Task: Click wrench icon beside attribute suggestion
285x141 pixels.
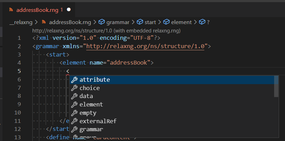Action: pyautogui.click(x=74, y=80)
